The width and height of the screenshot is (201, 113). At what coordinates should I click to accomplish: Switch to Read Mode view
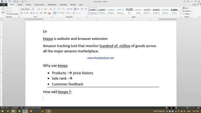coord(167,108)
